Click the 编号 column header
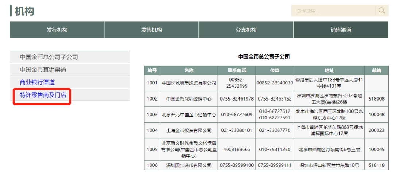 tap(152, 70)
